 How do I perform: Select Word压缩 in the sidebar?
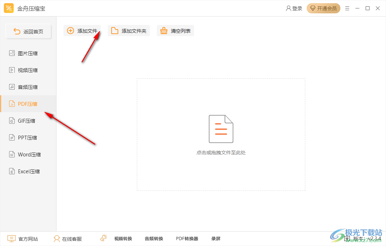pos(28,155)
